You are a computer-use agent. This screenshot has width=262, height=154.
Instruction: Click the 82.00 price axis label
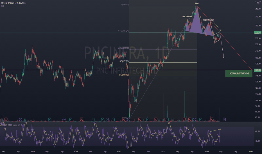(x=258, y=118)
